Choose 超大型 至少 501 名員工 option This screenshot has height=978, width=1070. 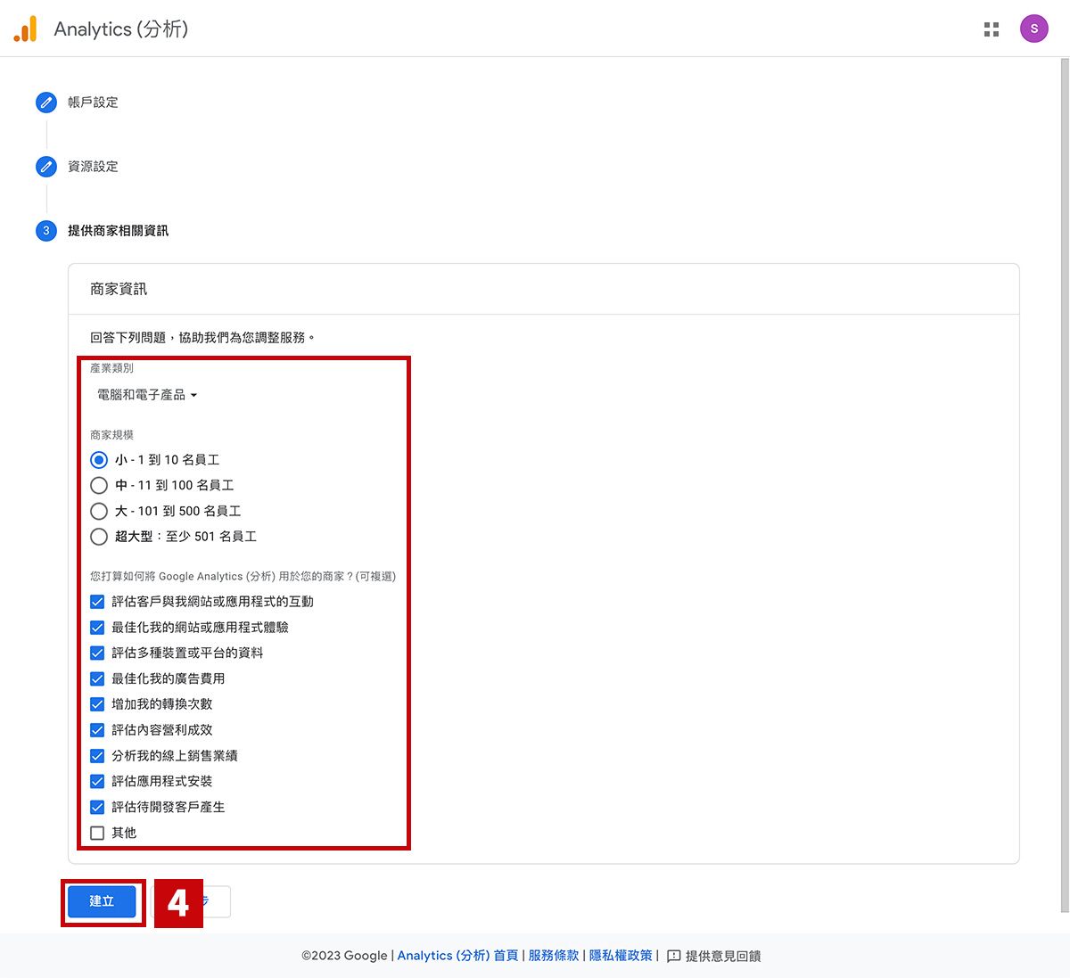click(99, 537)
